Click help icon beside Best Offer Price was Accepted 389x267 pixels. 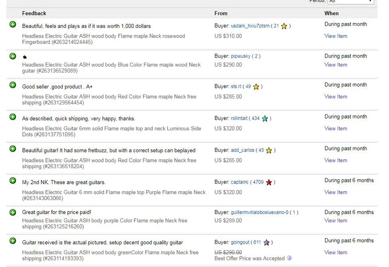(x=289, y=258)
